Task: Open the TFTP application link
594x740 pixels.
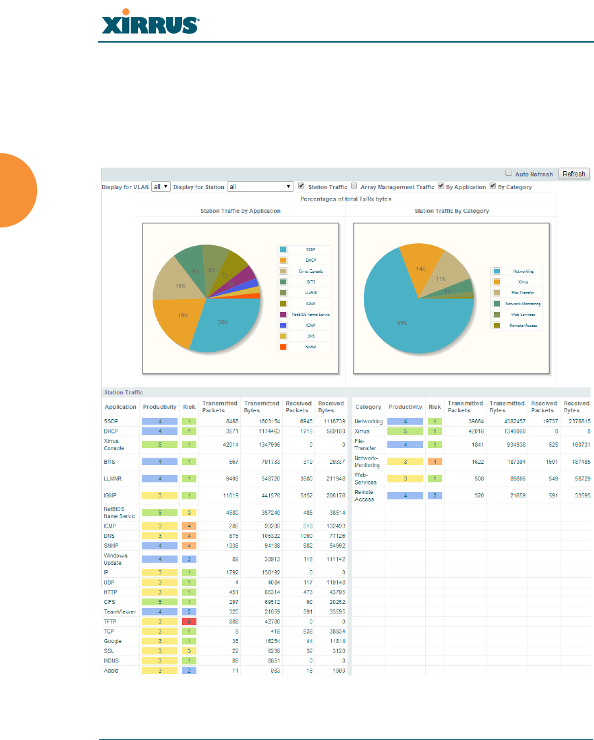Action: click(x=109, y=622)
